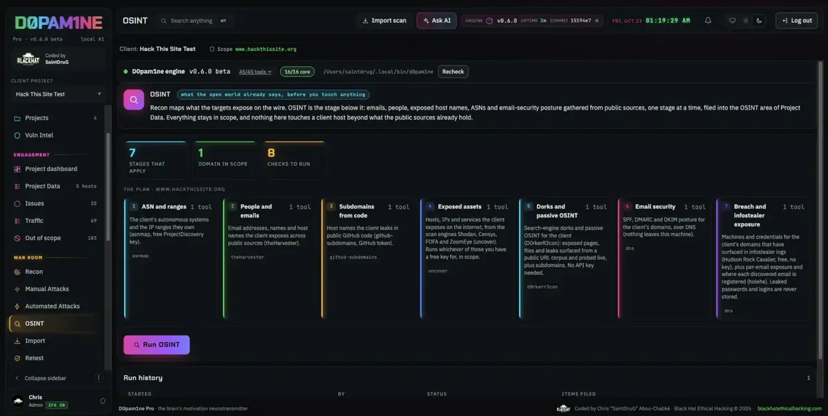Click the circle icon beside Chris

103,401
